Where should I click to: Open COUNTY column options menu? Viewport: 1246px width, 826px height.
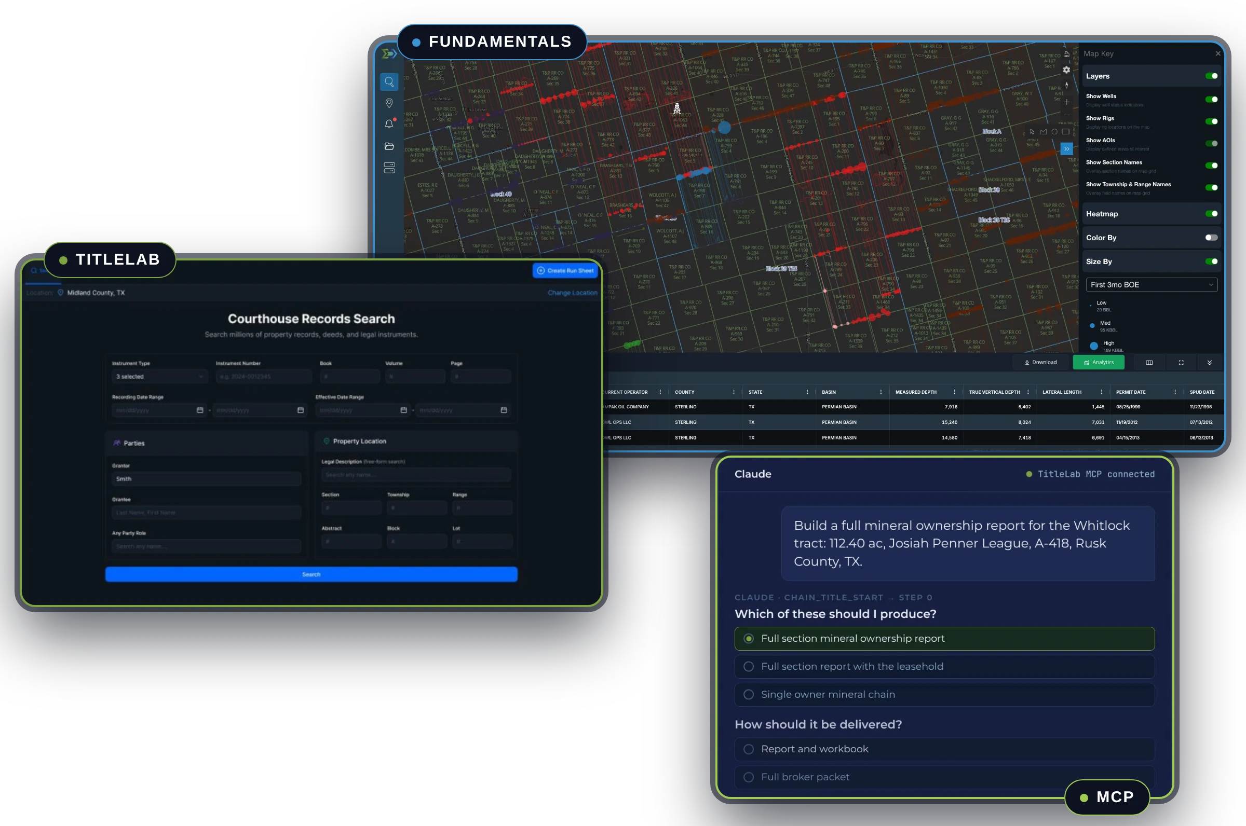tap(733, 392)
